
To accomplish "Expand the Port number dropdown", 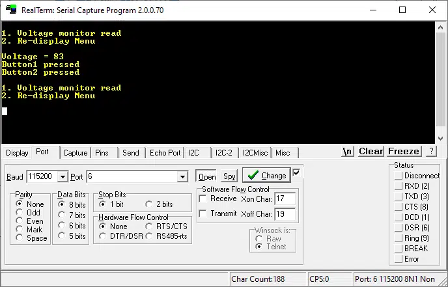I will 182,177.
